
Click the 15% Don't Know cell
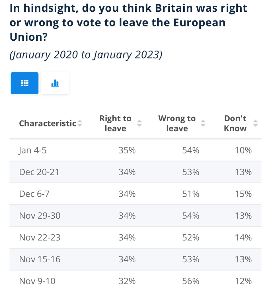pos(243,194)
